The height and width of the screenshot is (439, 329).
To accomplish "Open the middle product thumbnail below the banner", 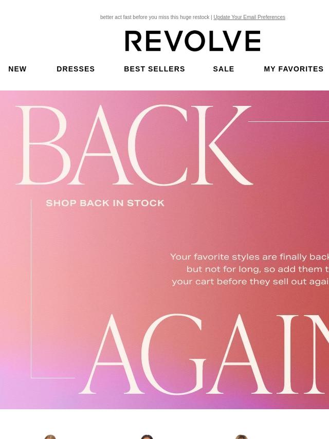I will point(147,437).
